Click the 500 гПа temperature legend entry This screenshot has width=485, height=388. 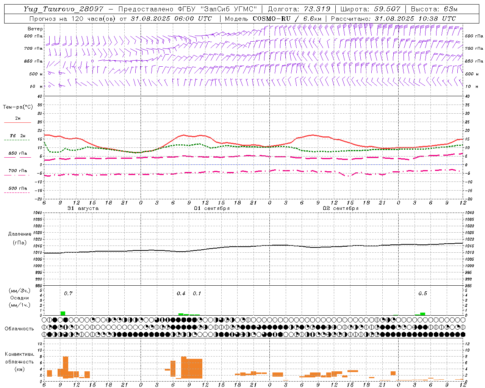click(18, 188)
